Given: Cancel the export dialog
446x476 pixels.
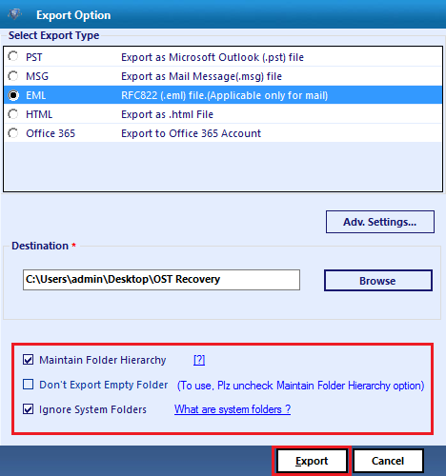Looking at the screenshot, I should tap(388, 461).
